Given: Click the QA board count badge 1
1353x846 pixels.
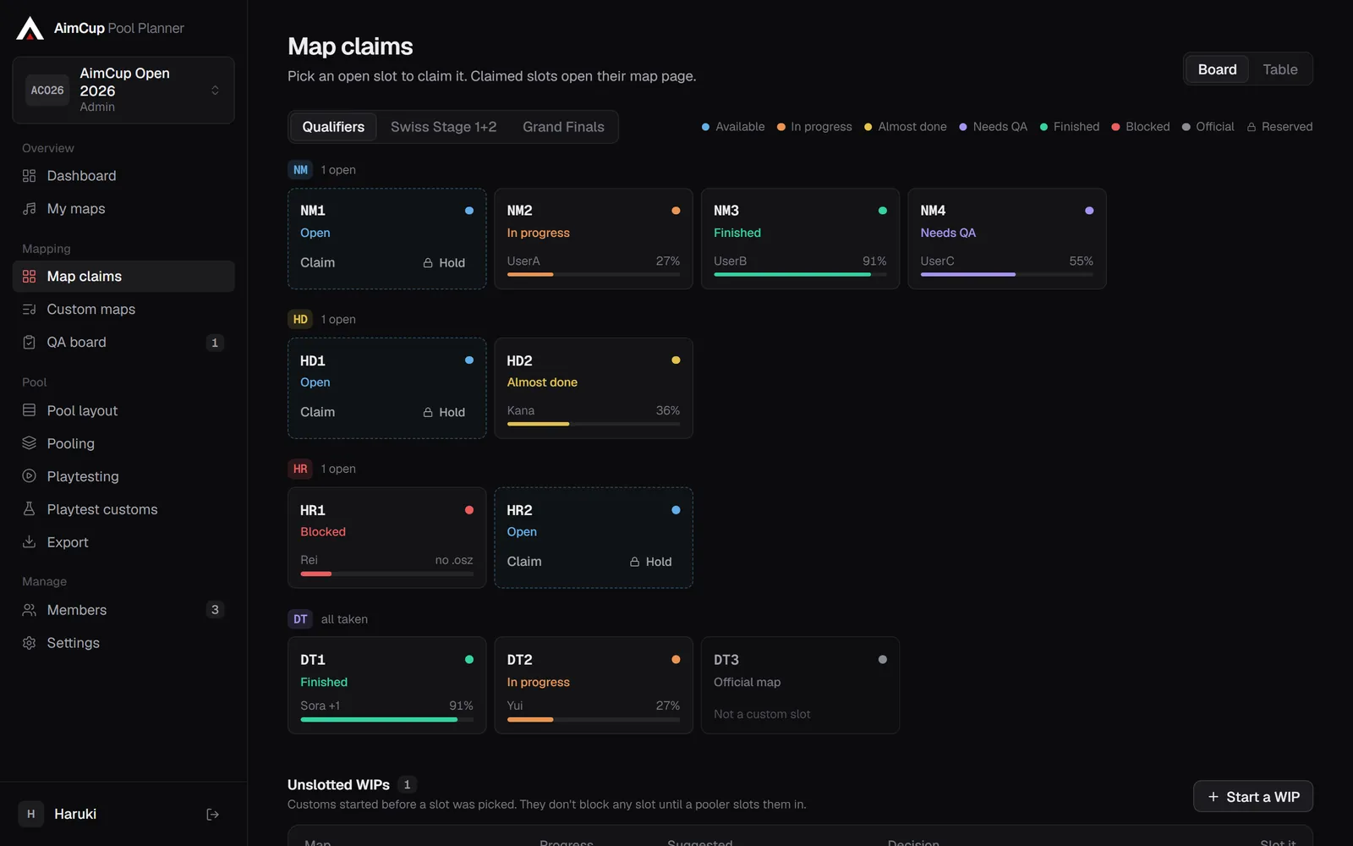Looking at the screenshot, I should 215,343.
